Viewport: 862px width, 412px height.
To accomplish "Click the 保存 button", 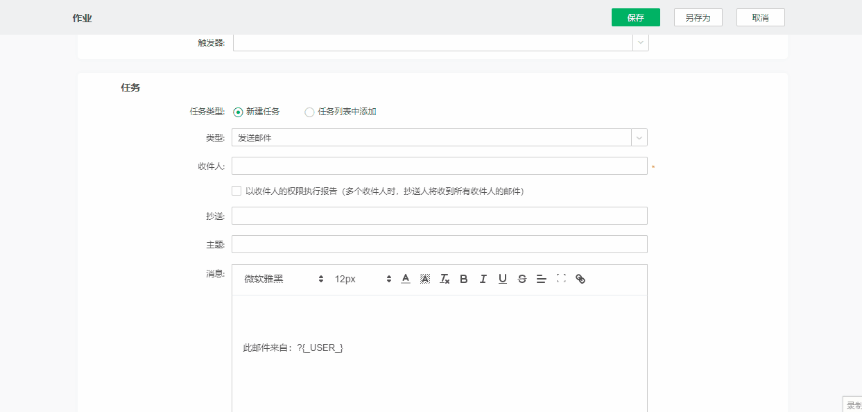I will 635,17.
